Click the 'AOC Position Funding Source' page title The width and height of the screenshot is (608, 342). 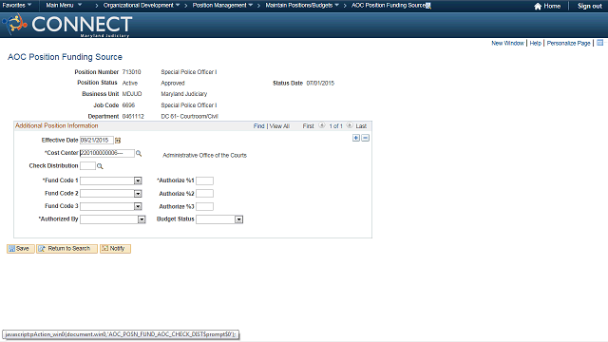[65, 57]
